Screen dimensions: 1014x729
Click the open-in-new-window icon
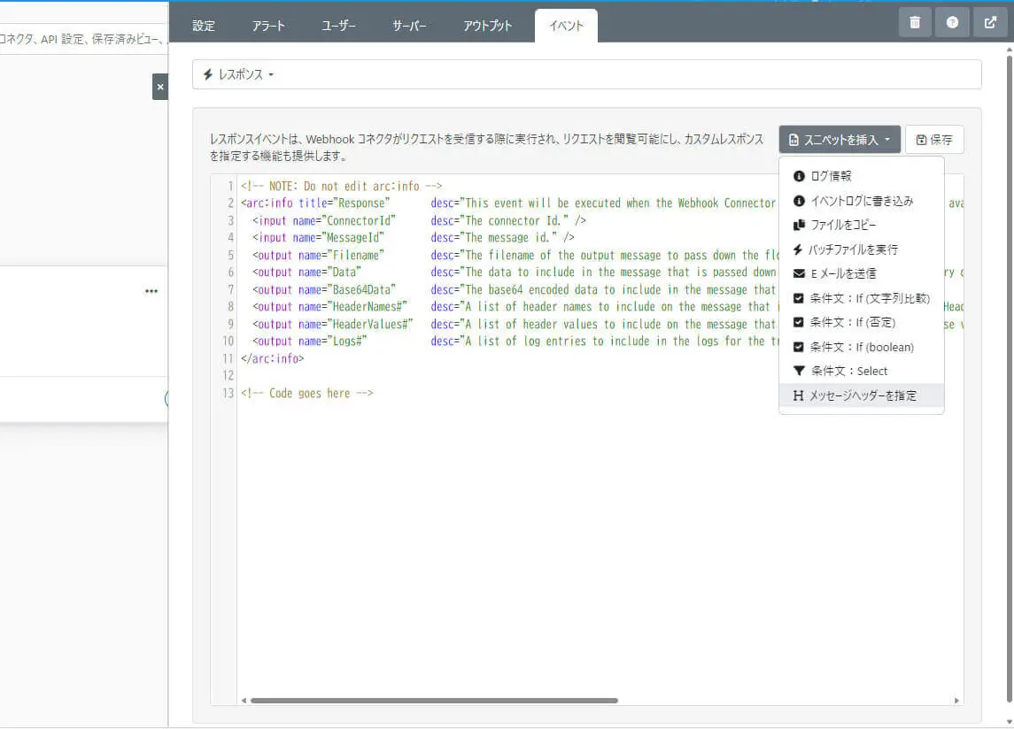[990, 22]
